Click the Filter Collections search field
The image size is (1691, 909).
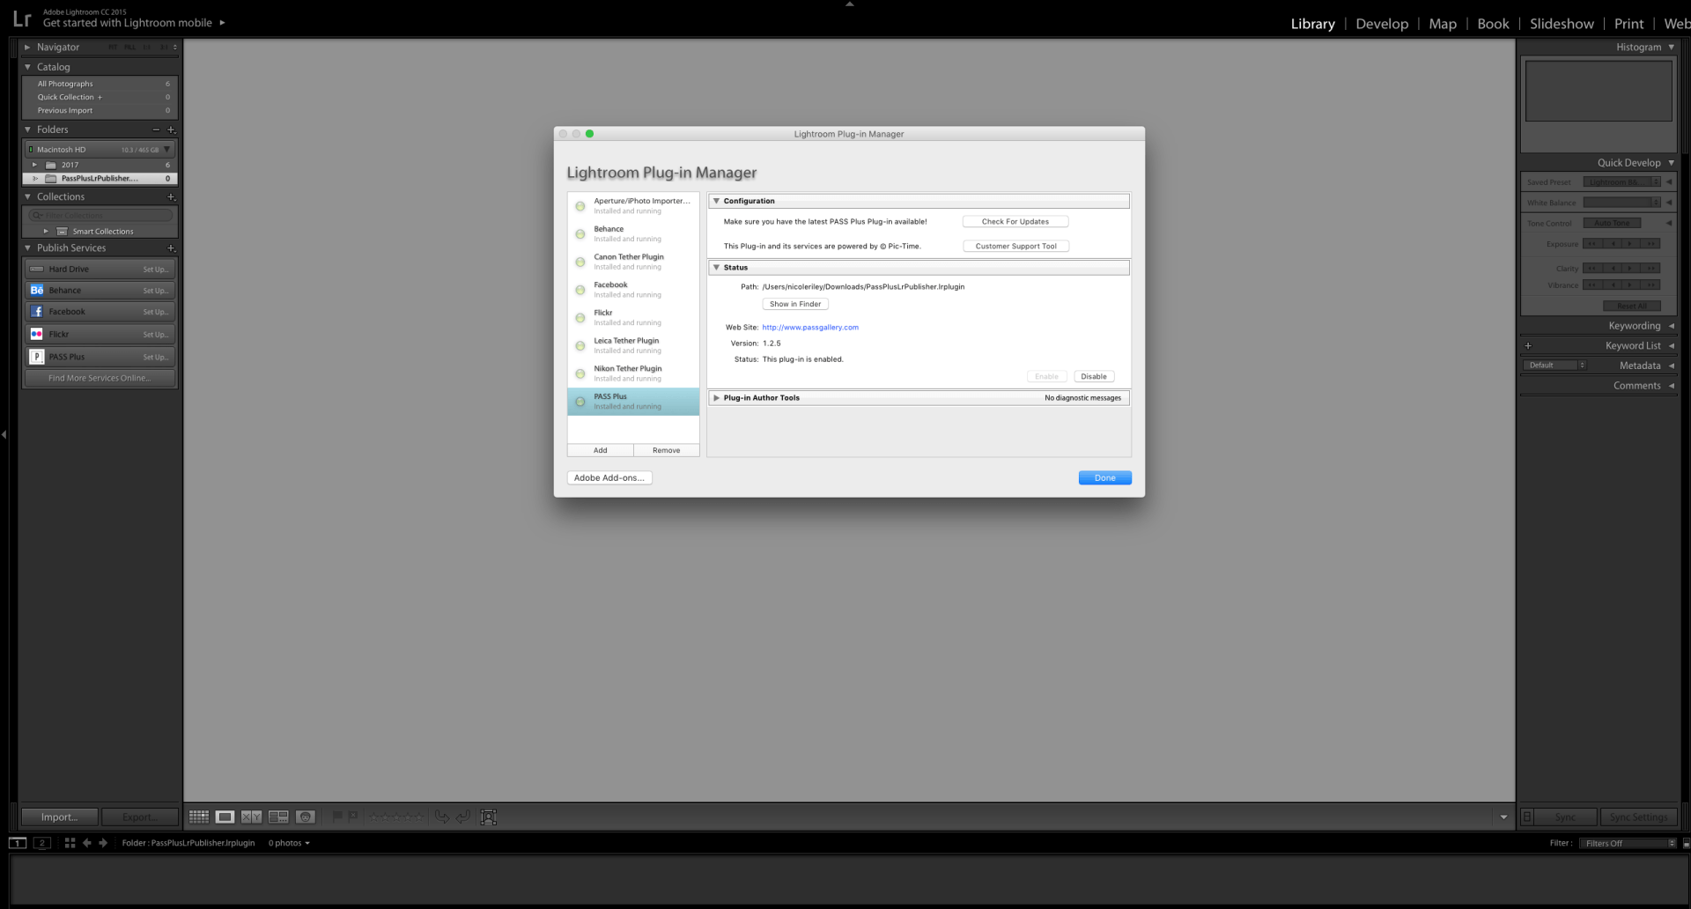[100, 215]
